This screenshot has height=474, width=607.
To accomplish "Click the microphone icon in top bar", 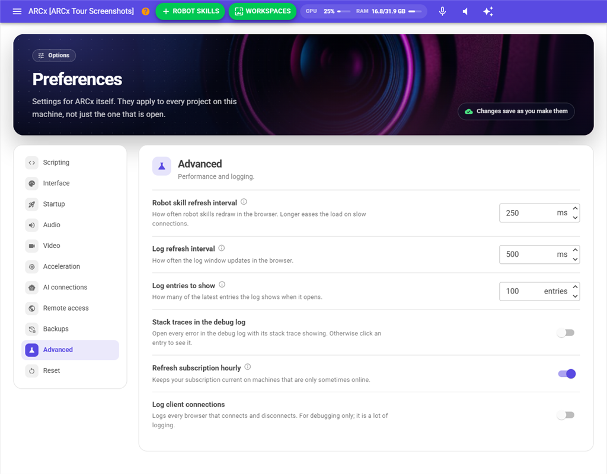I will pyautogui.click(x=442, y=11).
